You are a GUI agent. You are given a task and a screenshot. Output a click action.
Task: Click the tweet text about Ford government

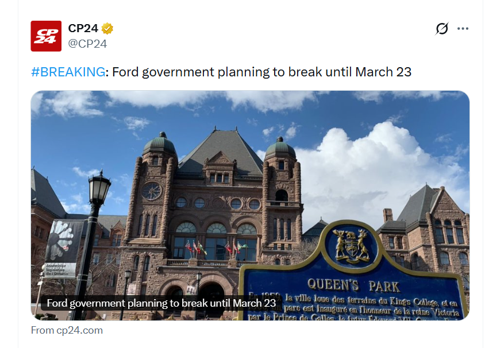[x=261, y=72]
